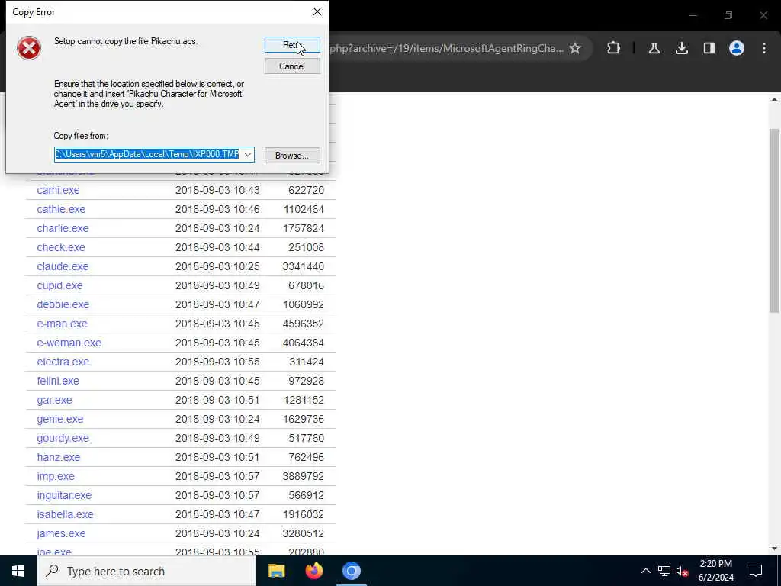The height and width of the screenshot is (586, 781).
Task: Open the james.exe link
Action: click(61, 533)
